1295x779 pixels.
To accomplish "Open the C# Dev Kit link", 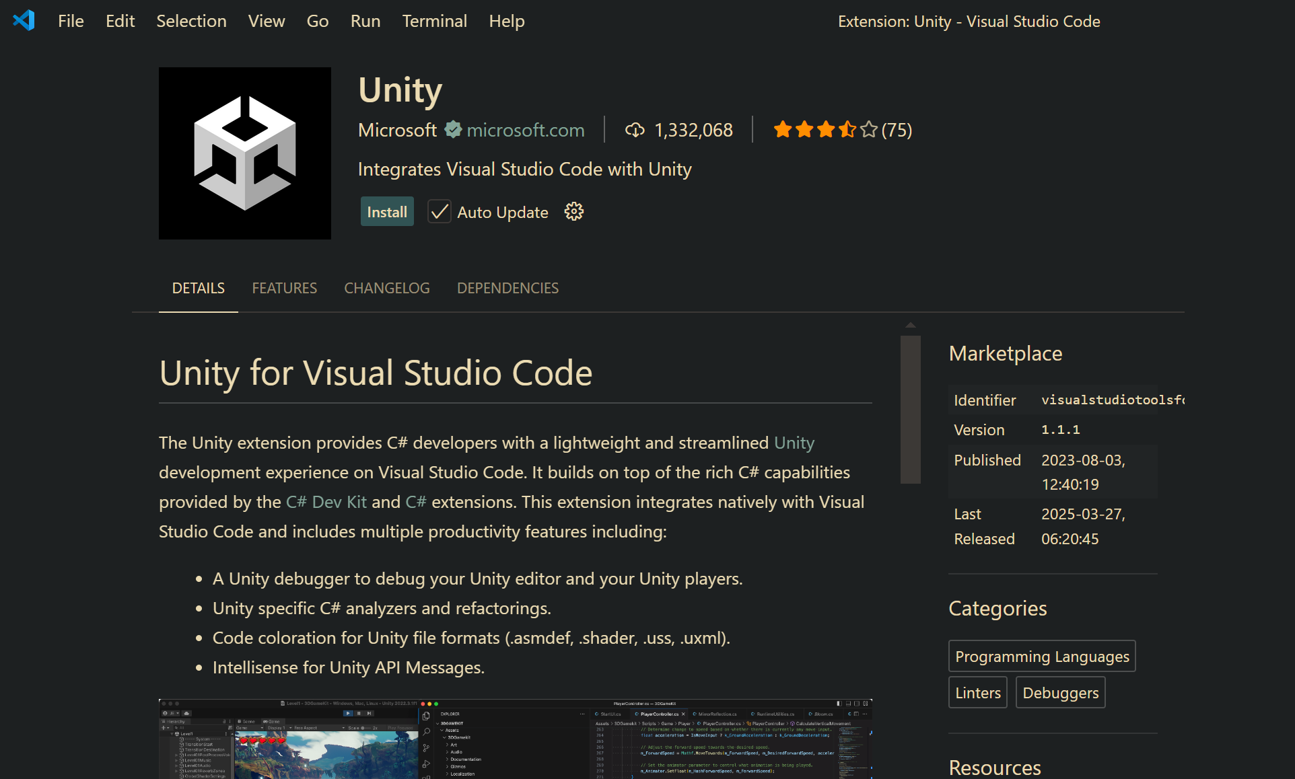I will [326, 502].
